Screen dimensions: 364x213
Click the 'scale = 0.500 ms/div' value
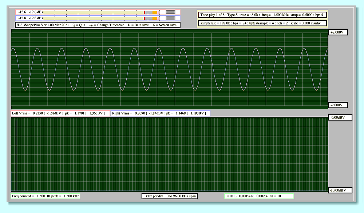pyautogui.click(x=305, y=23)
